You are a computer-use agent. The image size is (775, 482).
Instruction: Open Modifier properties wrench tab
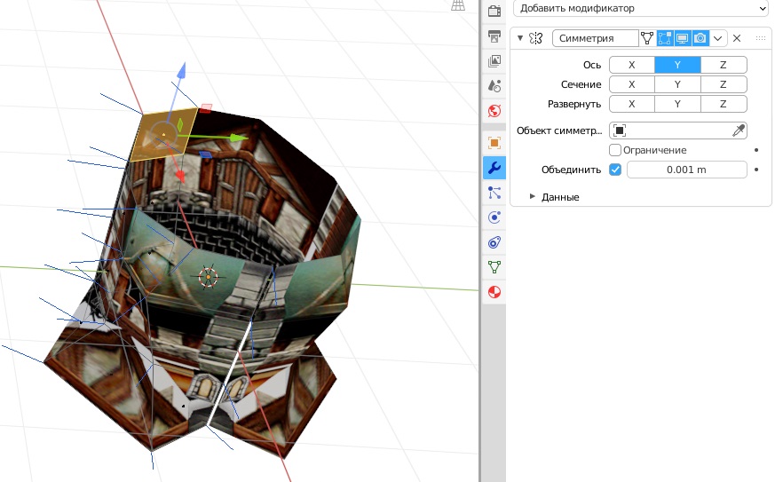pyautogui.click(x=494, y=168)
